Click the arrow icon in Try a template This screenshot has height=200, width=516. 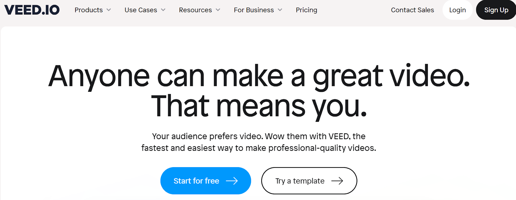click(x=337, y=181)
